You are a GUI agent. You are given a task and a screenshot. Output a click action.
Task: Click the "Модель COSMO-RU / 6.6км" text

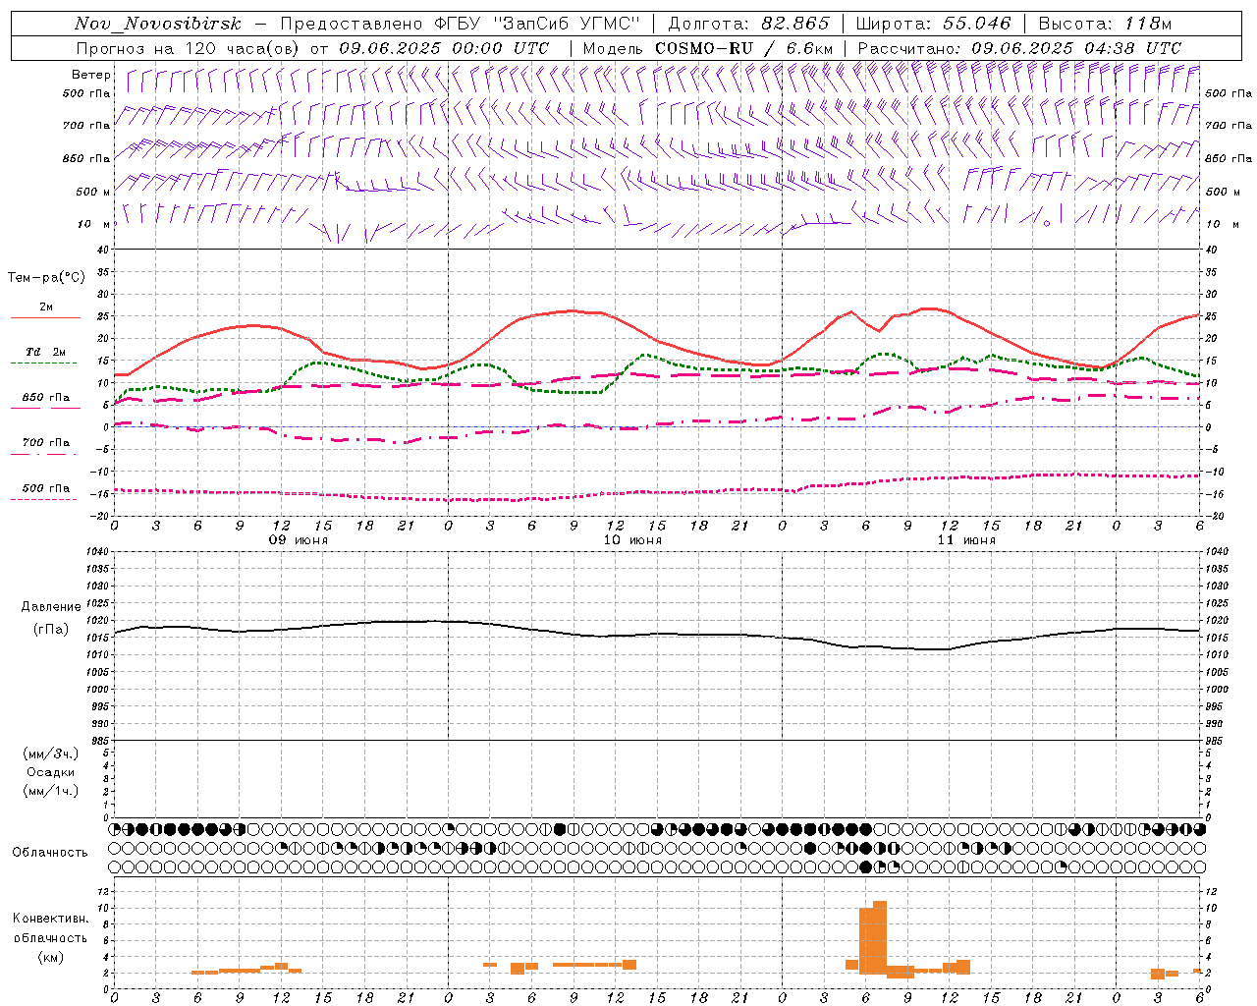(707, 48)
